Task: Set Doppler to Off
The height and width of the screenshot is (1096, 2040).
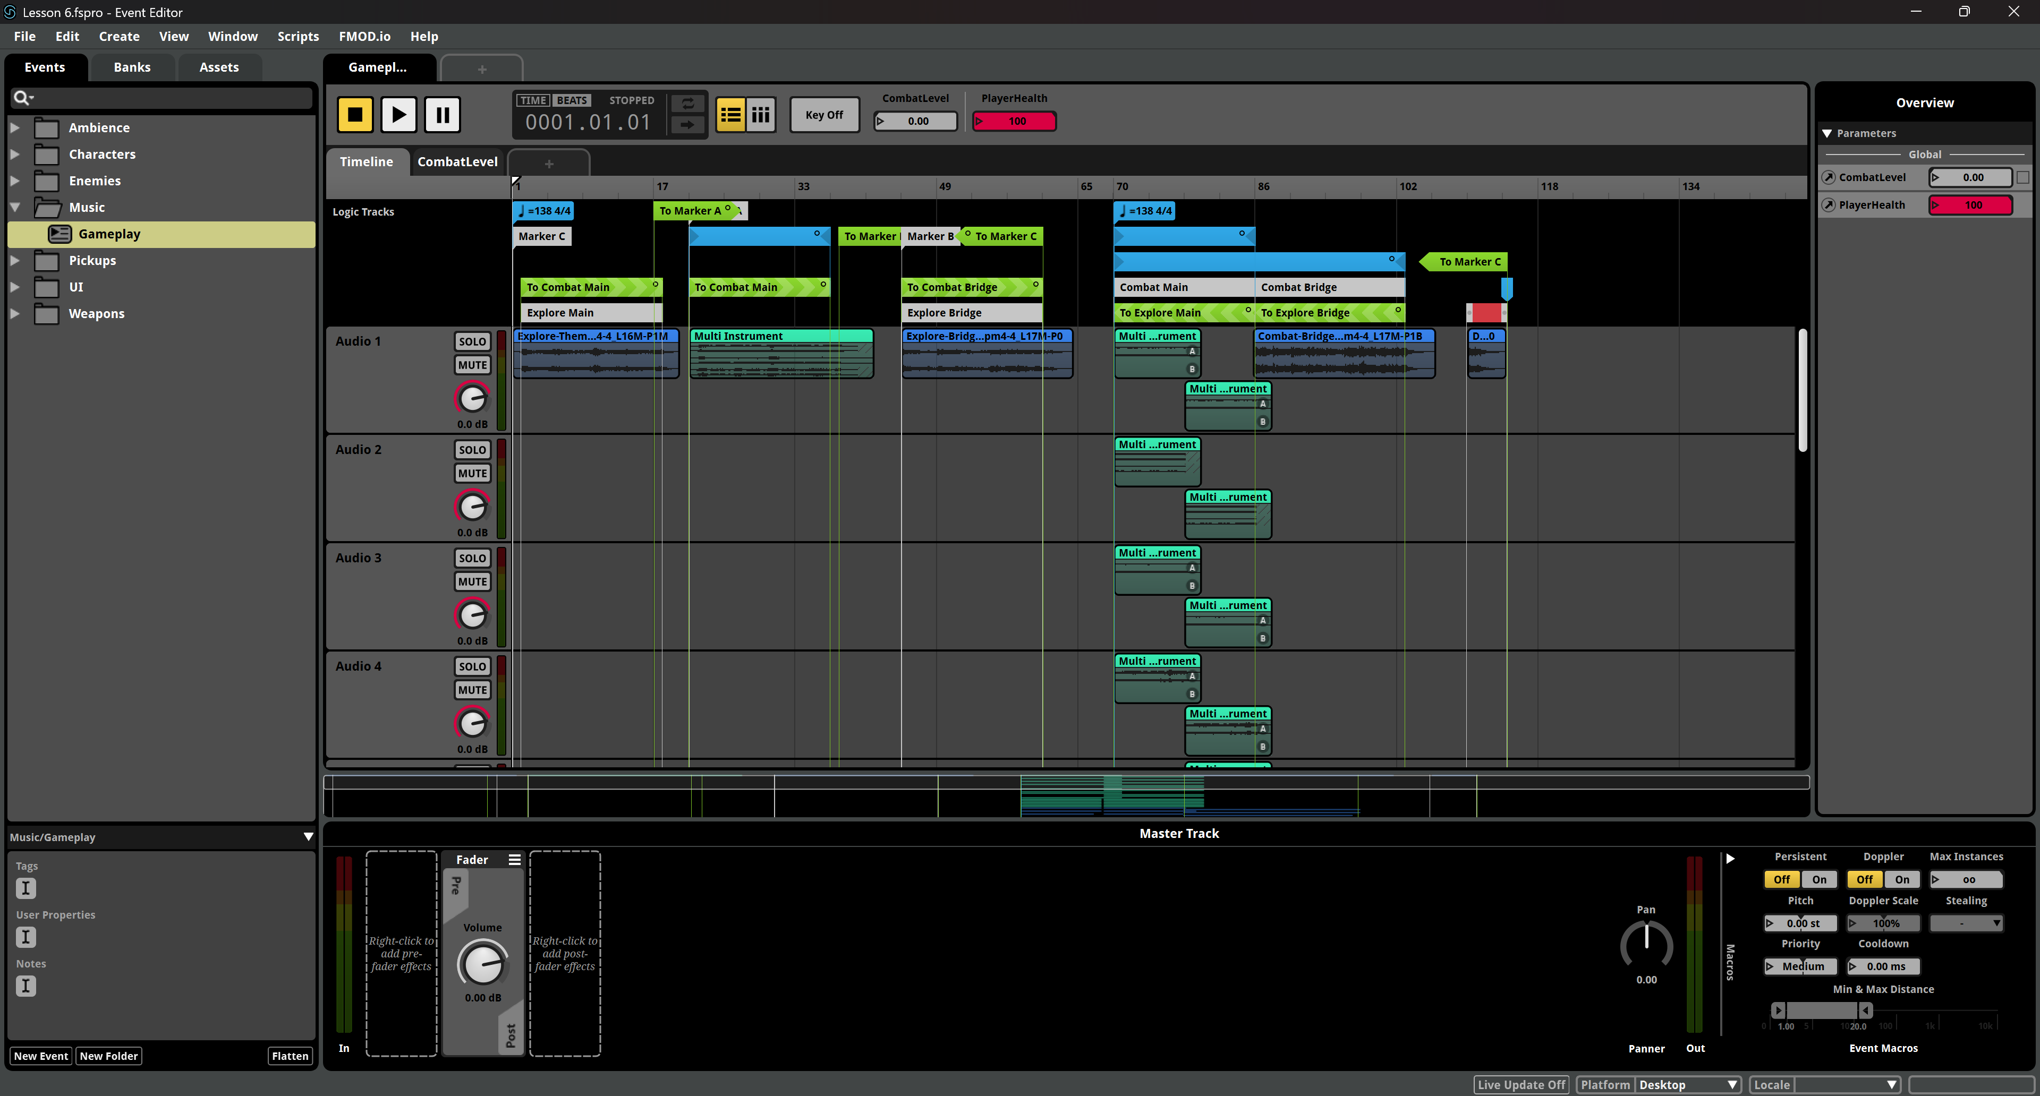Action: tap(1864, 879)
